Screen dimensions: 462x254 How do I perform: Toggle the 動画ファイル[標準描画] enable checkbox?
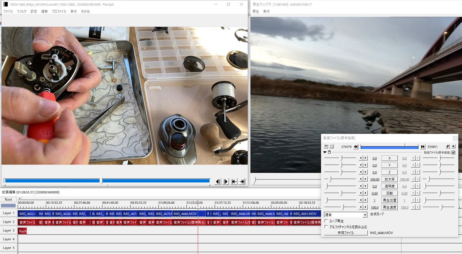pyautogui.click(x=453, y=153)
